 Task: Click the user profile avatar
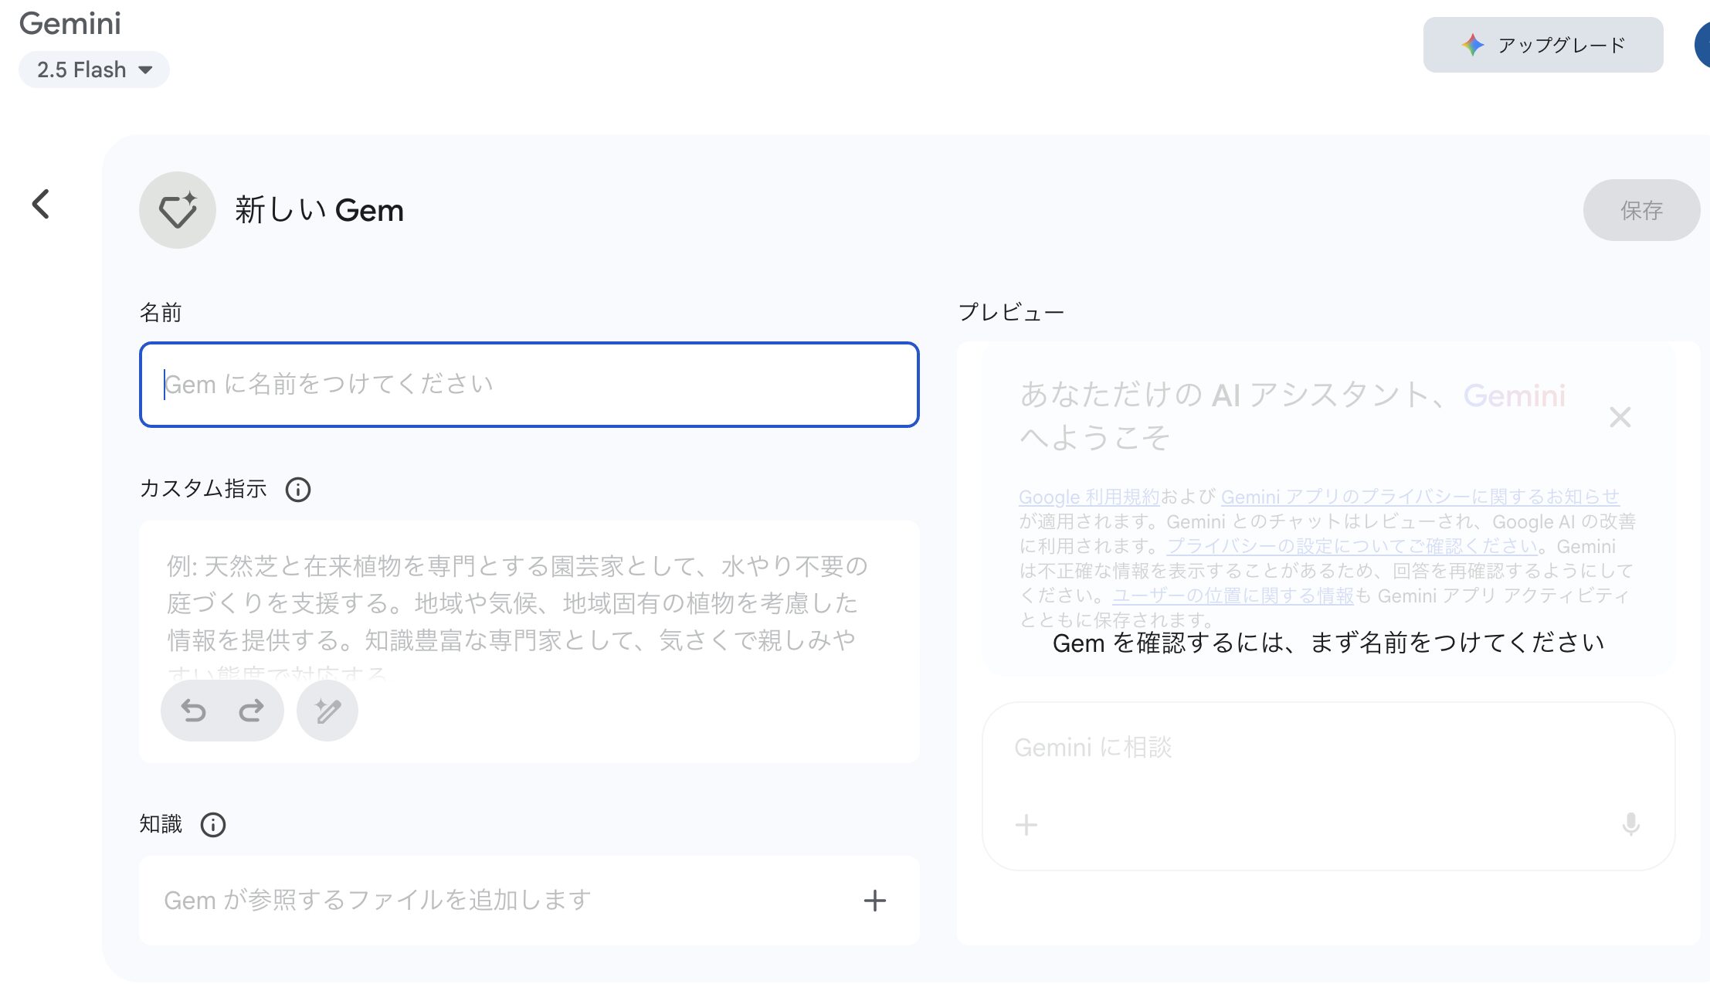(x=1702, y=45)
